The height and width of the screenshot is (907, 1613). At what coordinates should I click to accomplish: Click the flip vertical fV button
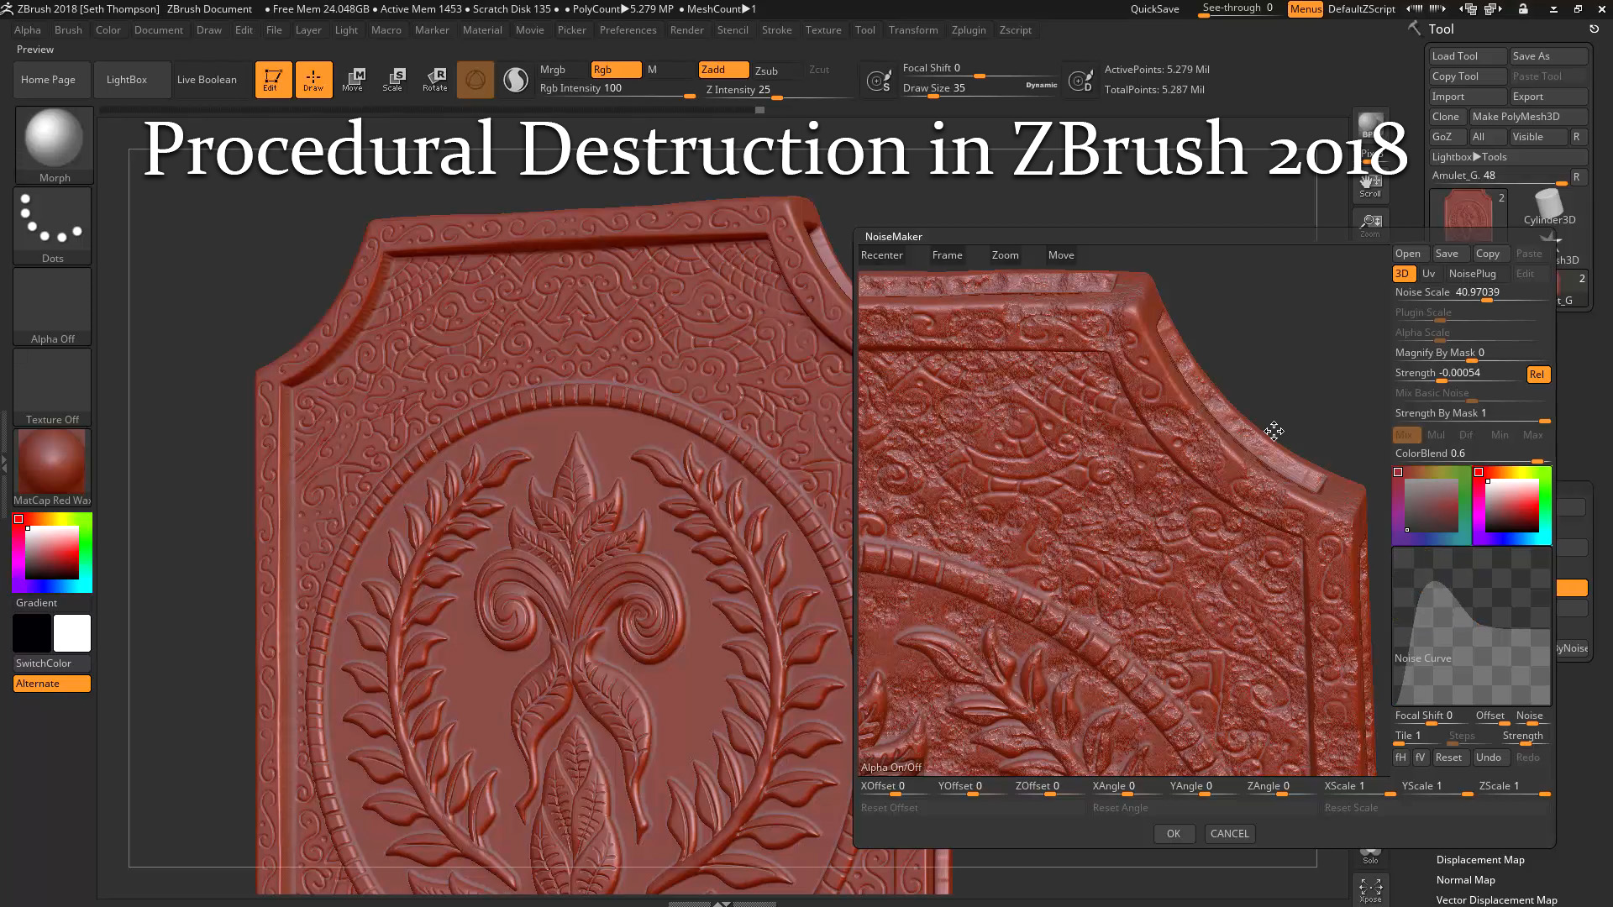(x=1420, y=758)
